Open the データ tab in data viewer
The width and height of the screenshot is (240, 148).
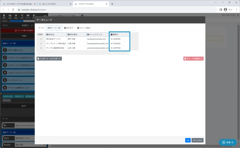click(41, 27)
